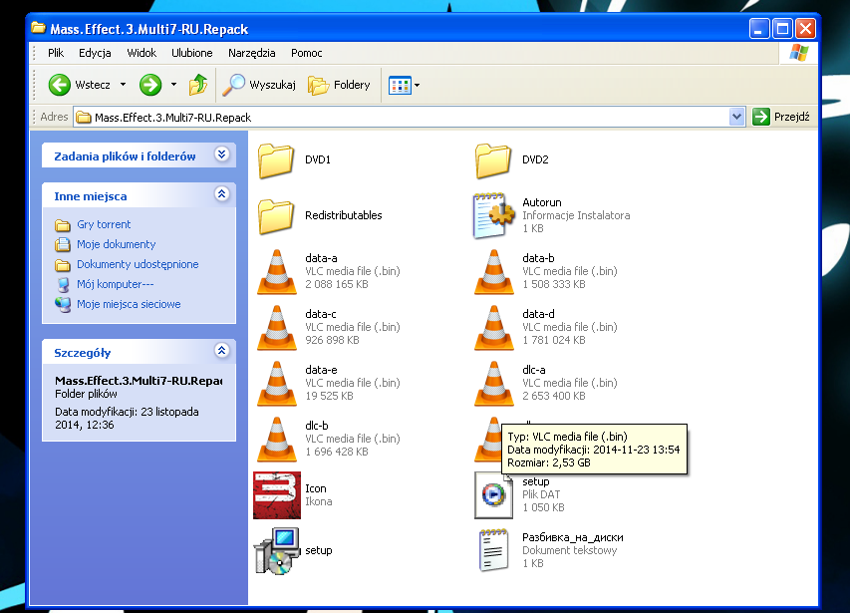
Task: Collapse the Szczegóły panel
Action: click(221, 351)
